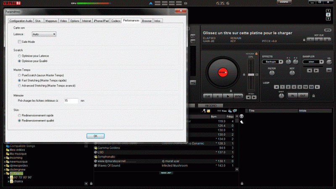Click the pitch slider handle

pos(251,75)
